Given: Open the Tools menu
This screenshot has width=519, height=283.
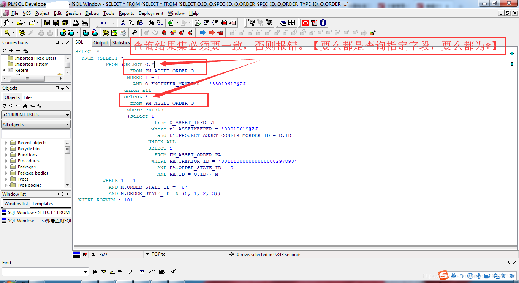Looking at the screenshot, I should coord(109,13).
